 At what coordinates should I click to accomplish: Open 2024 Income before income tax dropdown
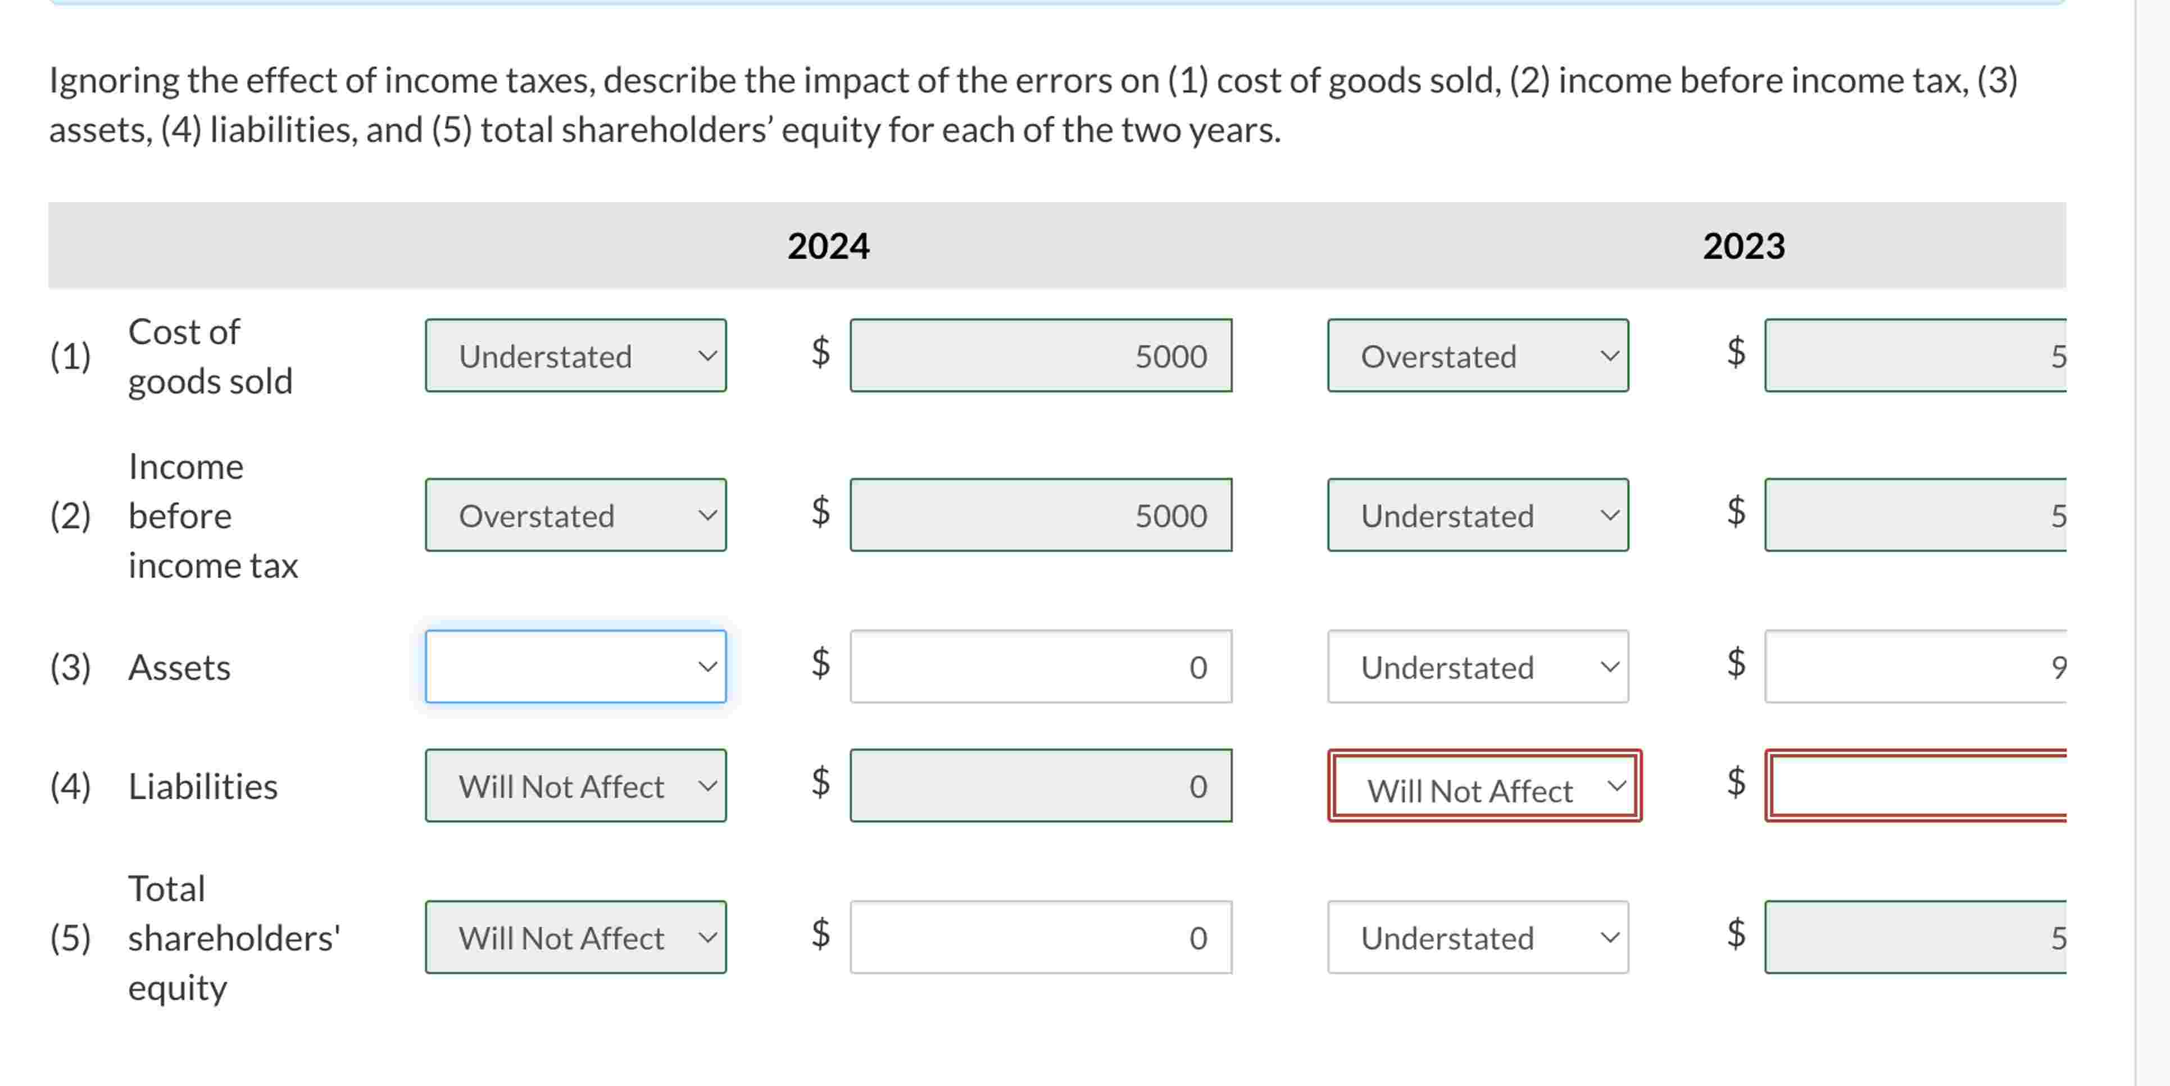tap(575, 515)
